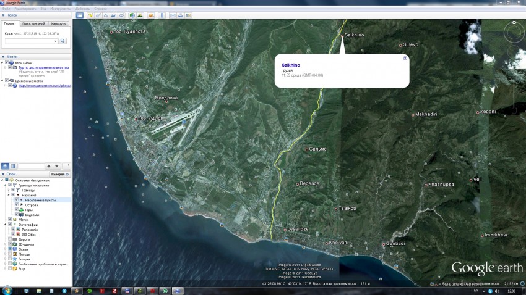This screenshot has width=526, height=295.
Task: Open the Salkhino link in the balloon
Action: click(291, 65)
